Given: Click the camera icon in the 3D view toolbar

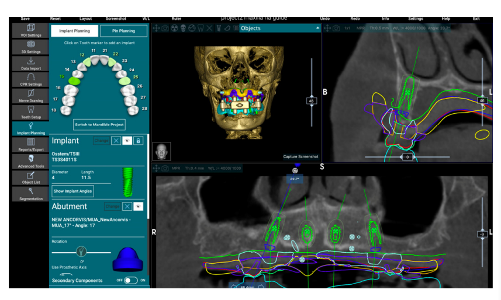Looking at the screenshot, I should click(x=165, y=28).
